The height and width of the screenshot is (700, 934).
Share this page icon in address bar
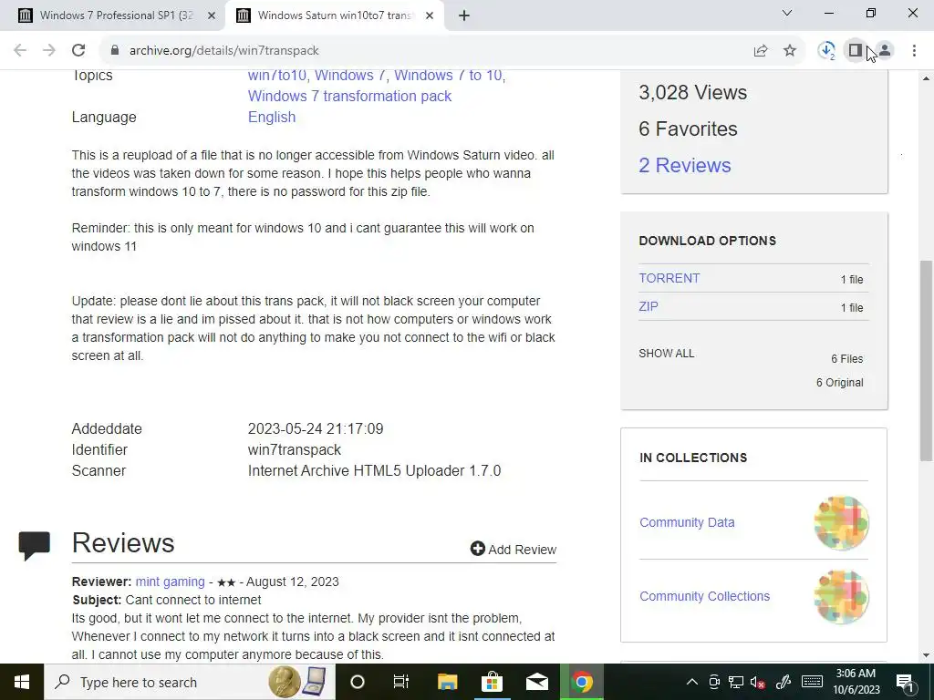point(761,51)
